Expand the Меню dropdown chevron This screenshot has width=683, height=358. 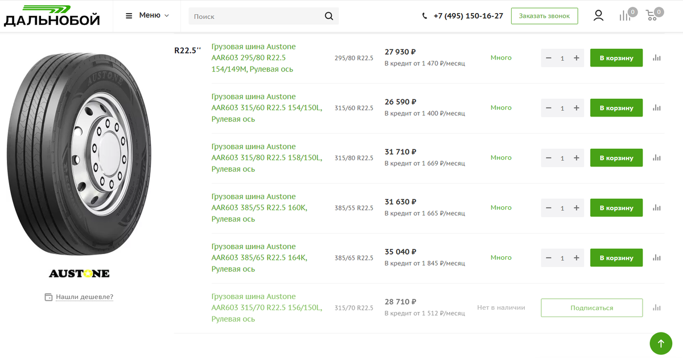point(167,15)
